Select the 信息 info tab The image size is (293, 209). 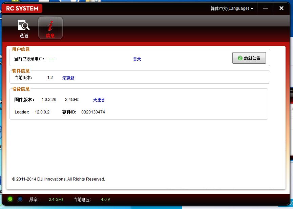point(50,28)
